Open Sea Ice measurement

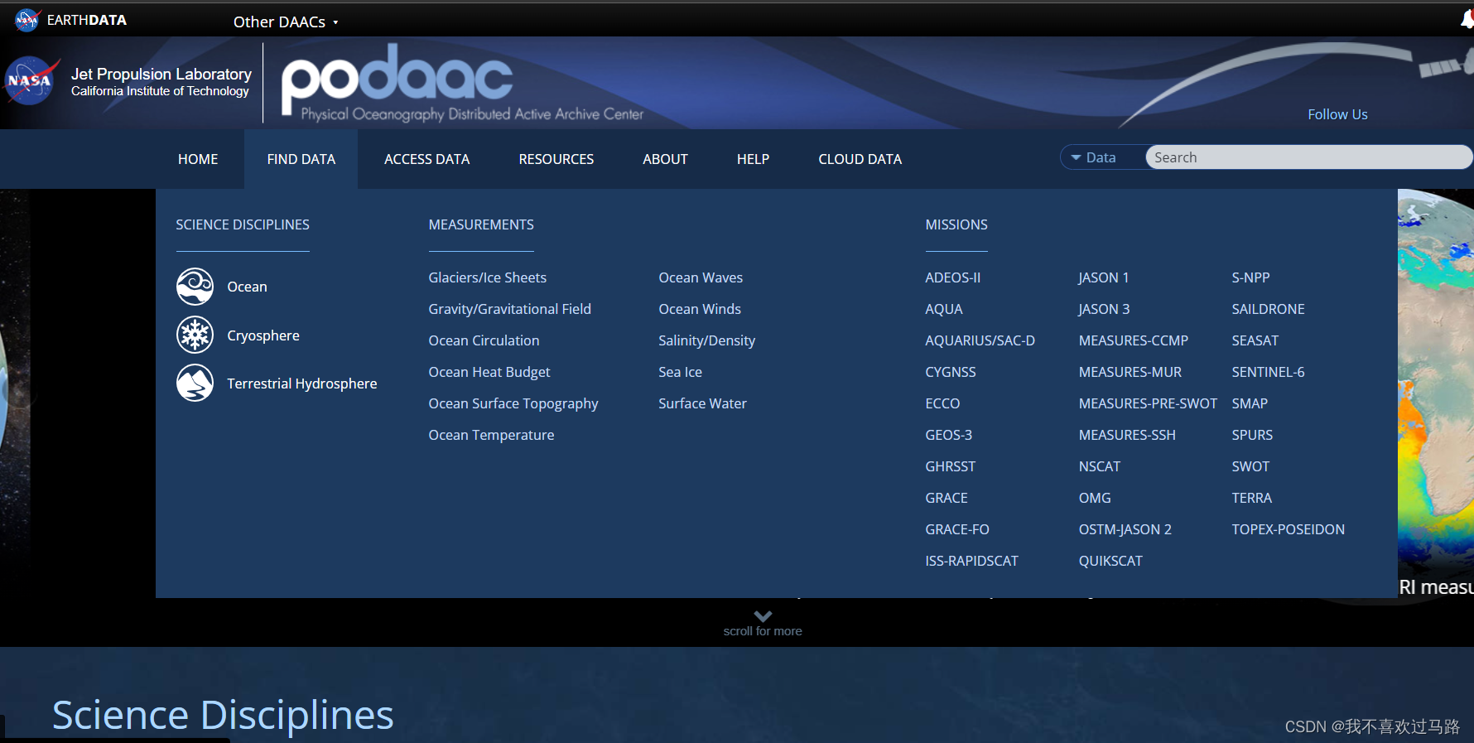[680, 372]
